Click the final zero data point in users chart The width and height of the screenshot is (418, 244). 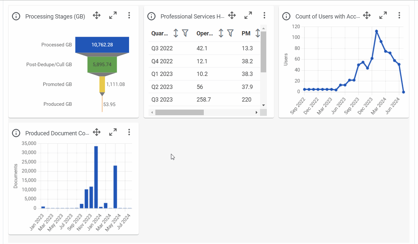403,92
